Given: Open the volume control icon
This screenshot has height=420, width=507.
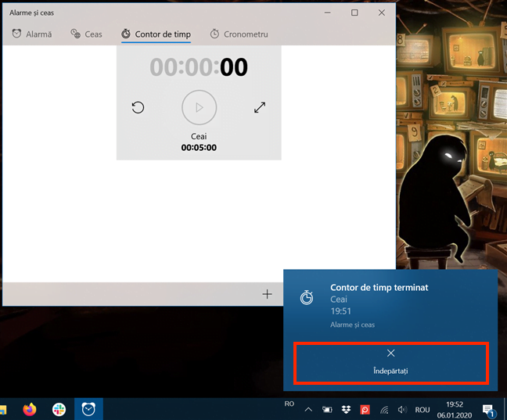Looking at the screenshot, I should click(402, 410).
